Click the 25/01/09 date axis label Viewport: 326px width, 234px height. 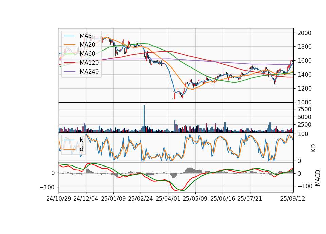[113, 199]
